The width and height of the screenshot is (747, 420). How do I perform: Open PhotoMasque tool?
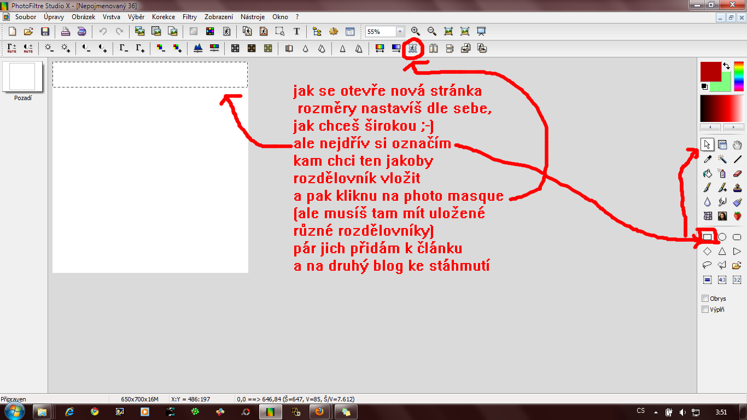413,48
